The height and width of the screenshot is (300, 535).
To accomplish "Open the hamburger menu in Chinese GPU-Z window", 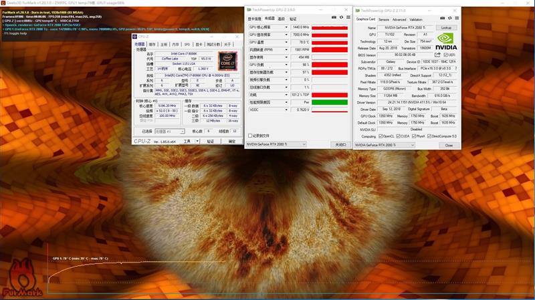I will (x=348, y=17).
